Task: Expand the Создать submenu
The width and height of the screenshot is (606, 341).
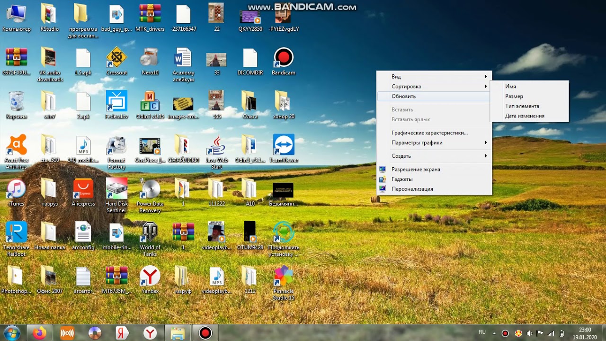Action: 434,156
